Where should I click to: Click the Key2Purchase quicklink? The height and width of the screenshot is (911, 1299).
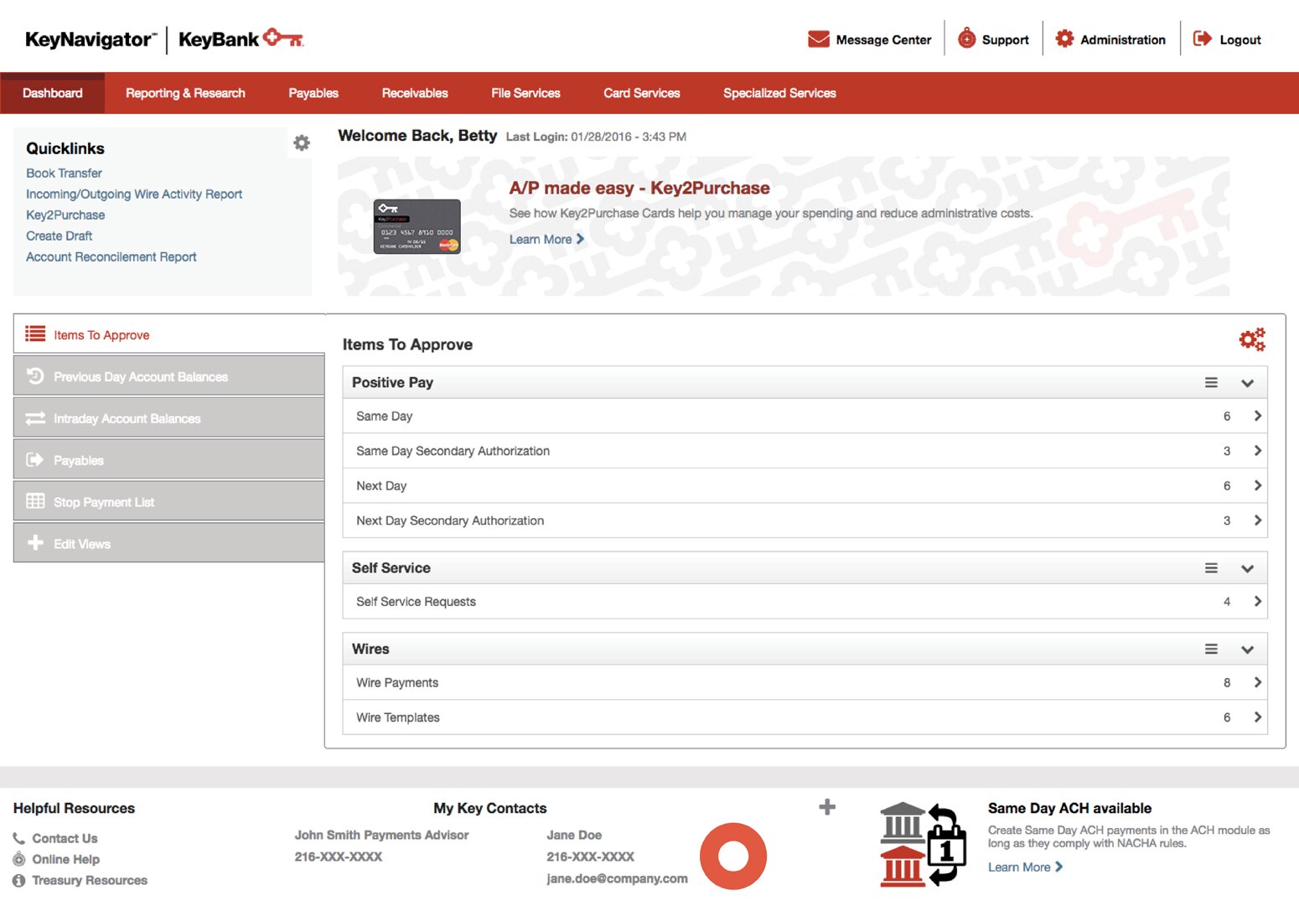65,215
